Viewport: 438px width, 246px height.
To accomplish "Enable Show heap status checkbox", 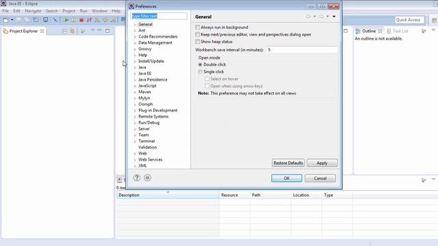I will (198, 42).
